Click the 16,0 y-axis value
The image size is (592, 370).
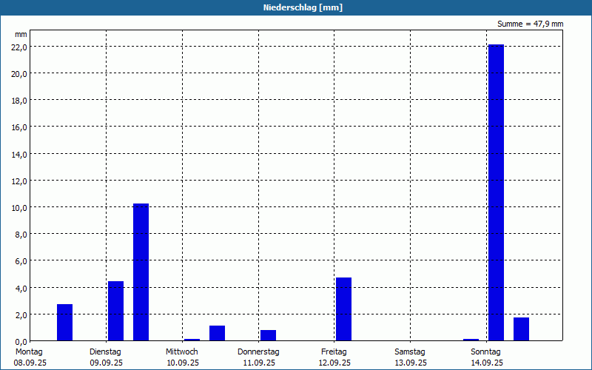pyautogui.click(x=19, y=127)
